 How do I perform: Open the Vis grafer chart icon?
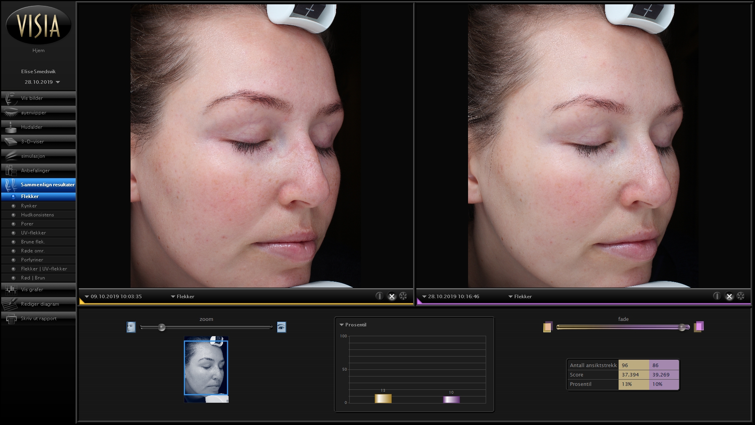[x=11, y=290]
